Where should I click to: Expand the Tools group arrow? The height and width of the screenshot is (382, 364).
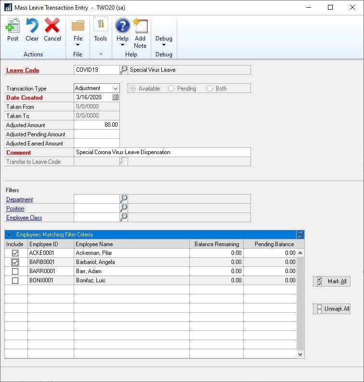click(101, 54)
